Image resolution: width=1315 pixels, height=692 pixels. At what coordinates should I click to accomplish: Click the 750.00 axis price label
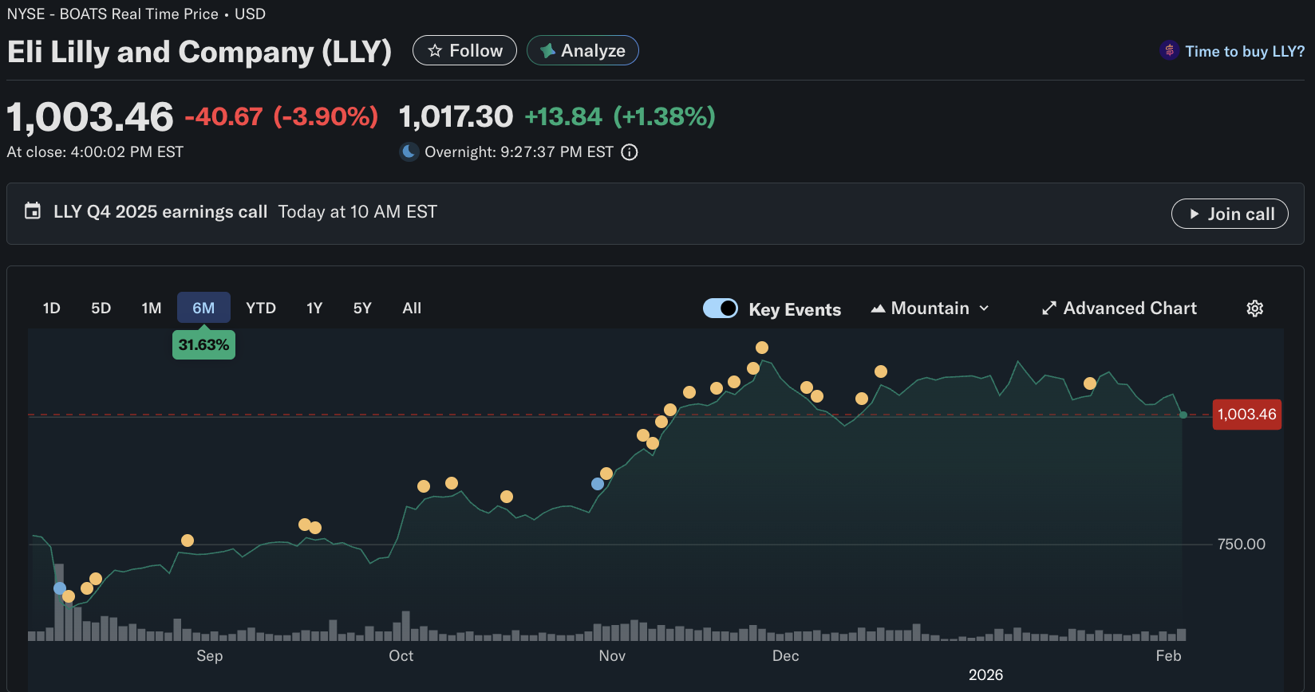point(1242,545)
